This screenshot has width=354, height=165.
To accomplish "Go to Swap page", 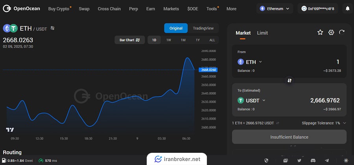I will pos(84,9).
